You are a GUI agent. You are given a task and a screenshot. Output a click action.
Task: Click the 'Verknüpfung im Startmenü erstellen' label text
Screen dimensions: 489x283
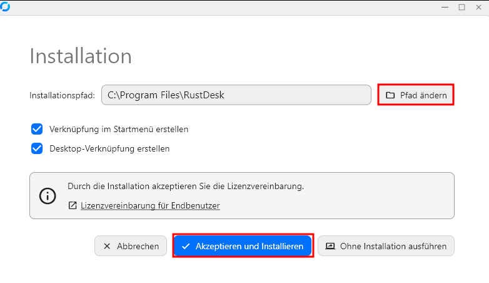point(119,129)
